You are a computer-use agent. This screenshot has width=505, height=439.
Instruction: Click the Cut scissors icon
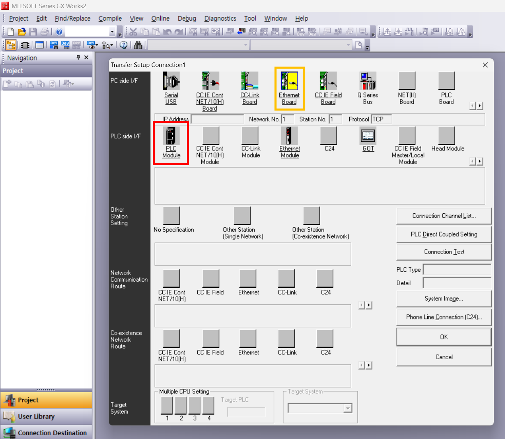coord(133,32)
